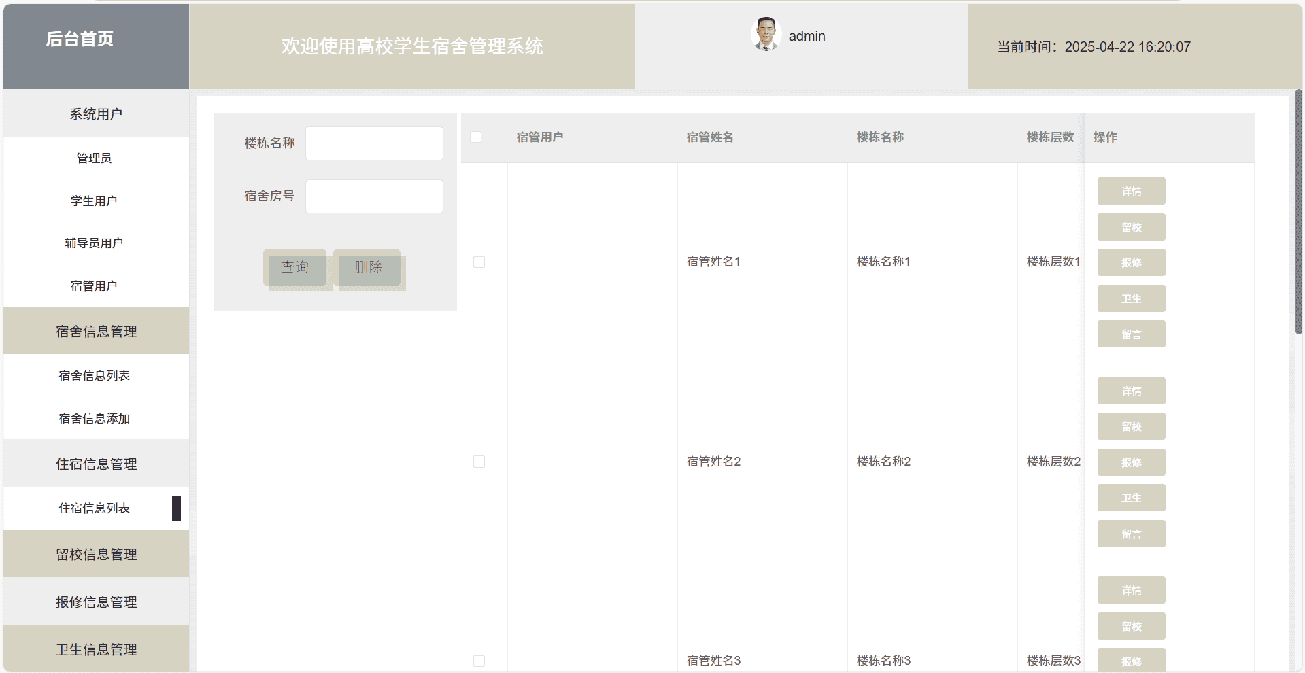The image size is (1305, 673).
Task: Select the cell 宿管姓名1
Action: click(713, 262)
